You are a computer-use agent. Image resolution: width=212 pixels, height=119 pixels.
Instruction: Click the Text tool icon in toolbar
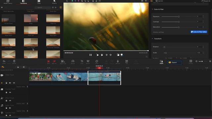point(127,61)
